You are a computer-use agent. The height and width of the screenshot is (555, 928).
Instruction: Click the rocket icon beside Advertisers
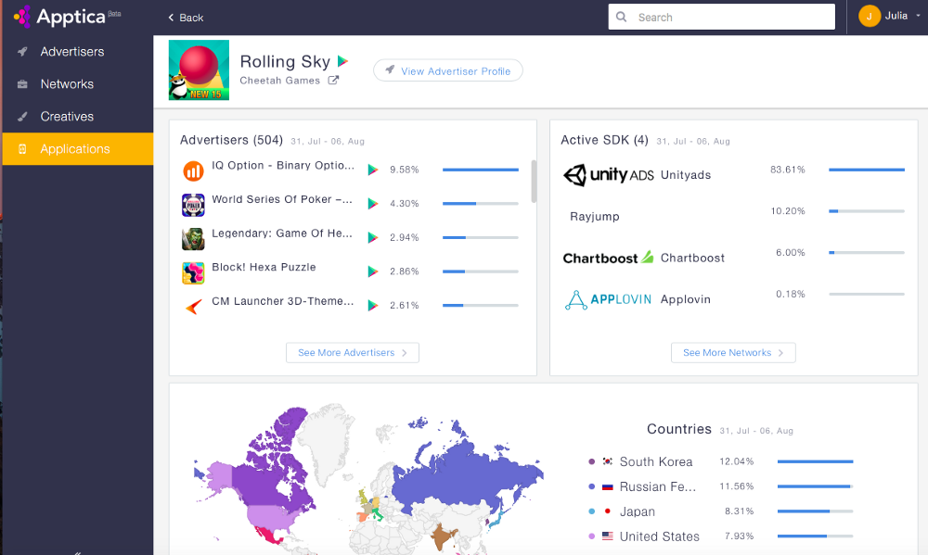pos(22,51)
